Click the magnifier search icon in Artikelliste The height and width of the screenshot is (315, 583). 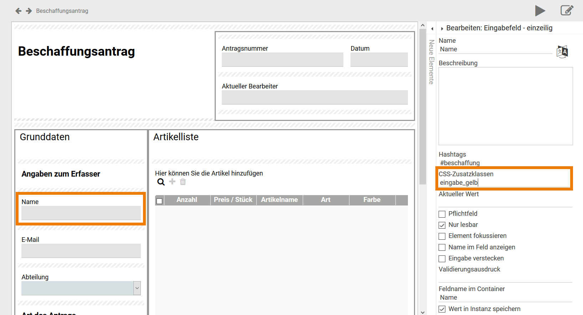161,182
